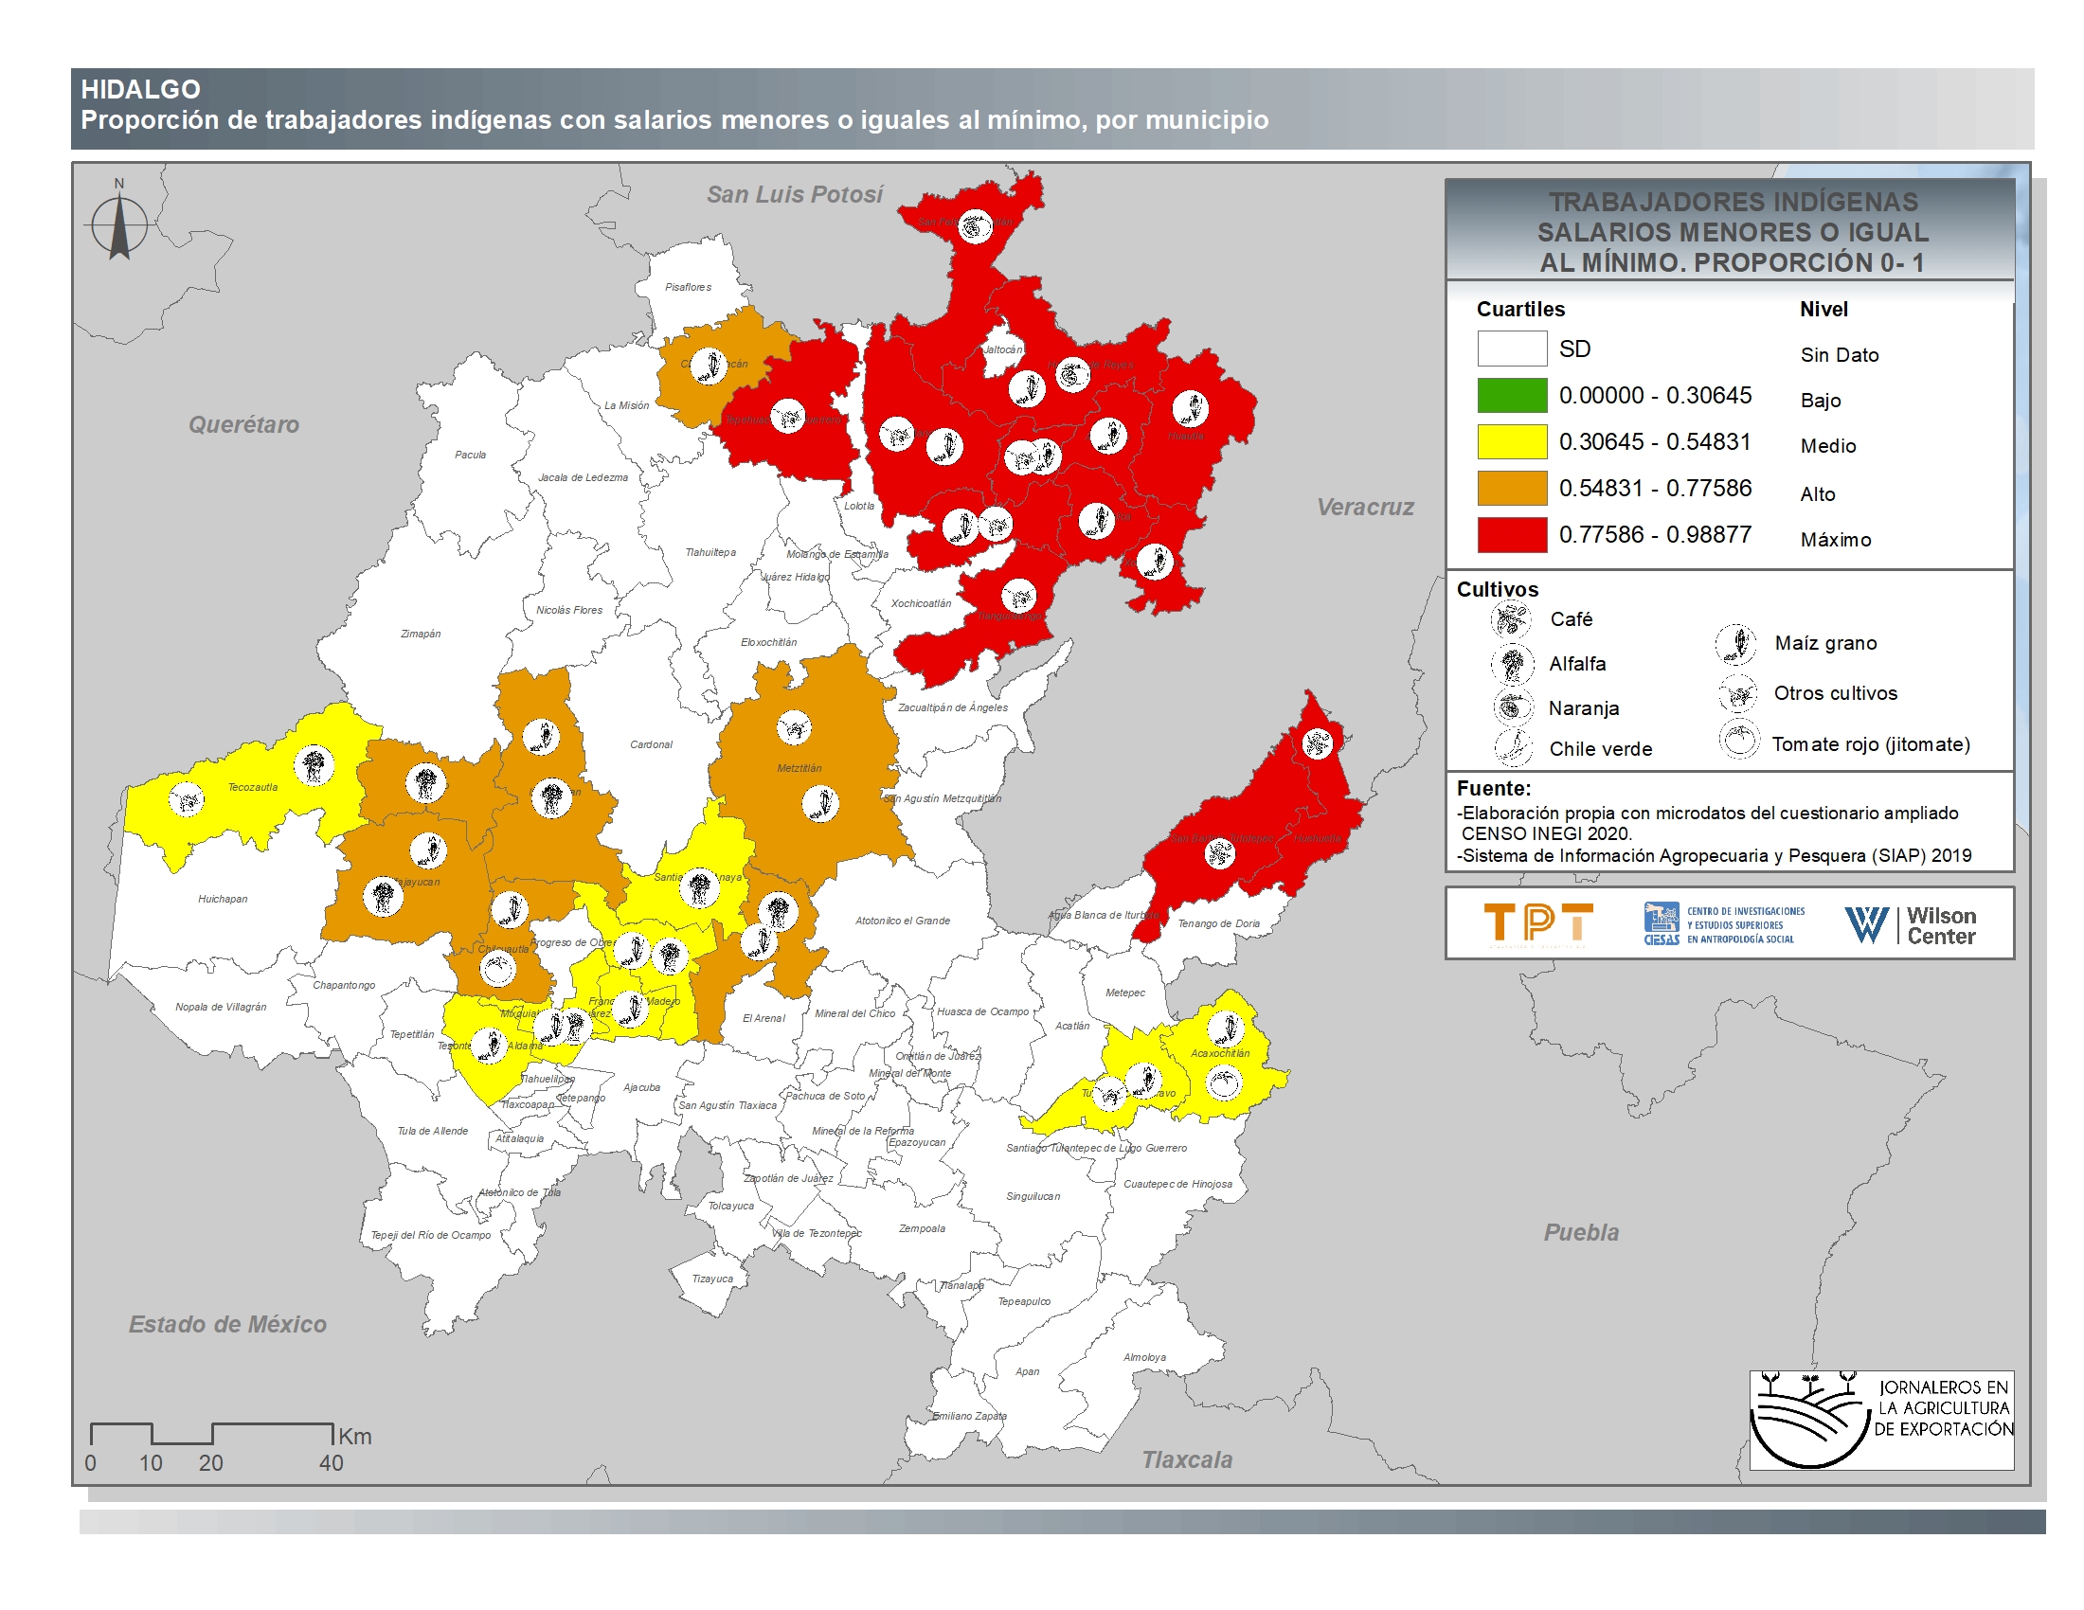Click the CIESAS logo
The image size is (2084, 1610).
tap(1724, 924)
